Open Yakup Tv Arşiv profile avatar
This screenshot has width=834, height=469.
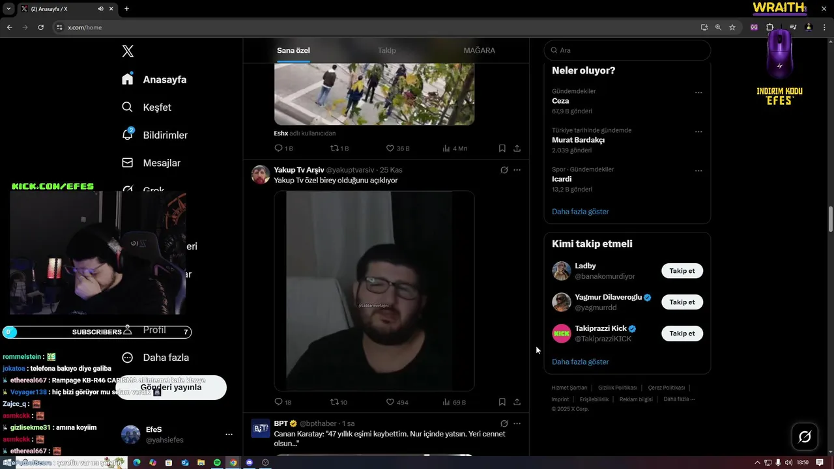(x=261, y=175)
